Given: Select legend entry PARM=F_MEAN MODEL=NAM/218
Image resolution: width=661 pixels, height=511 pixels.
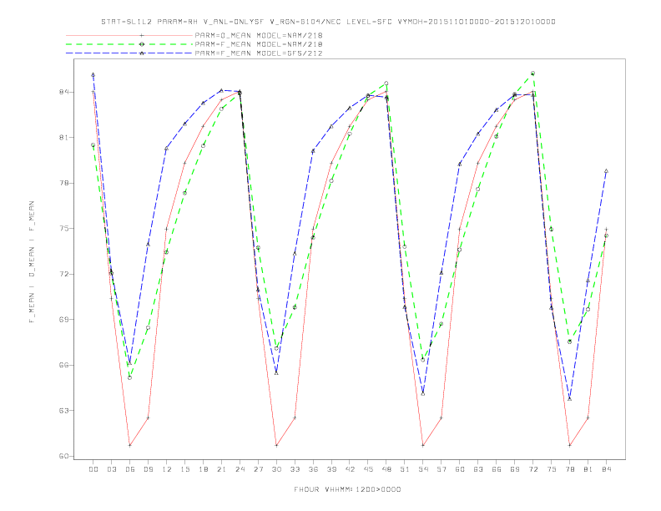Looking at the screenshot, I should (259, 44).
